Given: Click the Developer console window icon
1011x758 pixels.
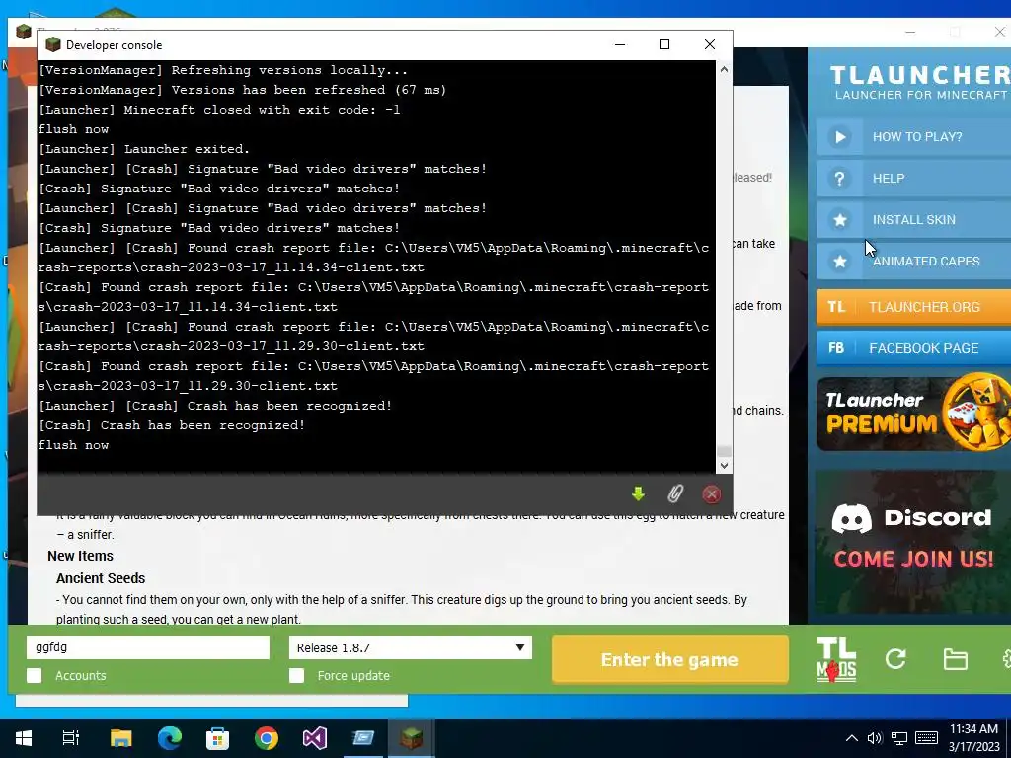Looking at the screenshot, I should (x=53, y=44).
